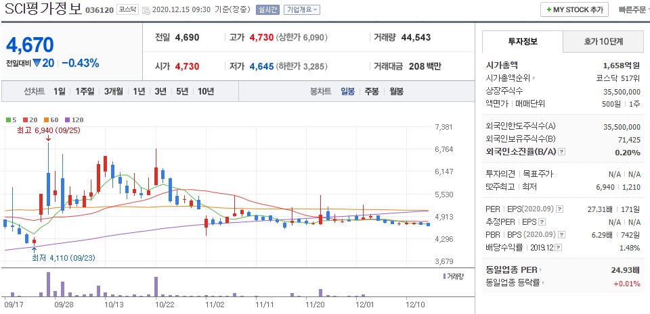Click the stock code 036120
650x314 pixels.
(99, 10)
